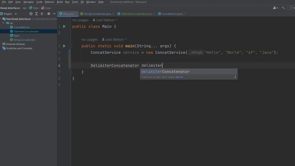Switch to the DelimiterConcatenator.java tab
This screenshot has width=295, height=166.
coord(136,14)
